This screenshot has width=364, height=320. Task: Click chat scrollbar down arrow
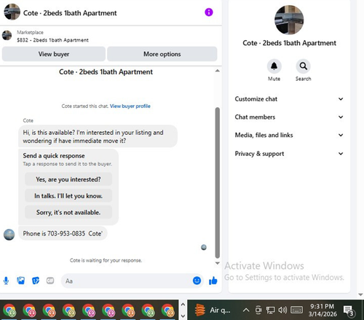point(218,263)
